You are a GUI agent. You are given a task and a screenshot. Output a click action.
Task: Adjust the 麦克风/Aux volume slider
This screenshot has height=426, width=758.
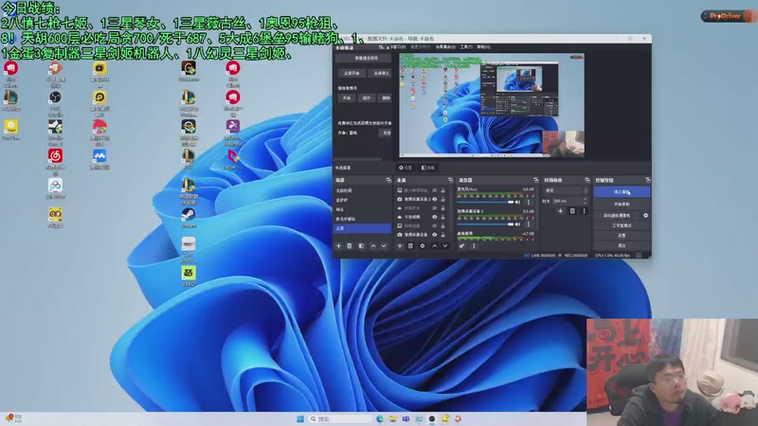[485, 202]
